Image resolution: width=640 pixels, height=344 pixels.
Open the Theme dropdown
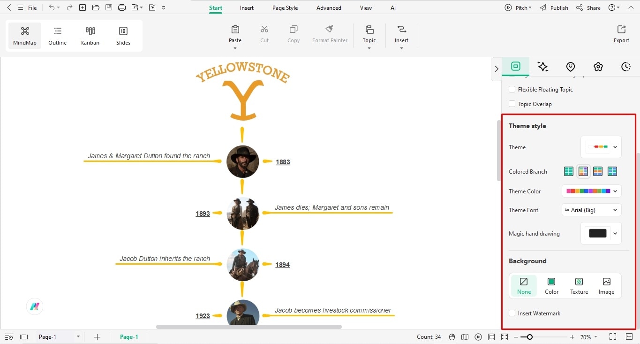click(x=601, y=147)
